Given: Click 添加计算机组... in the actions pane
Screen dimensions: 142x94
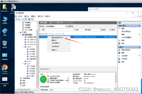Looking at the screenshot, I should pos(126,32).
